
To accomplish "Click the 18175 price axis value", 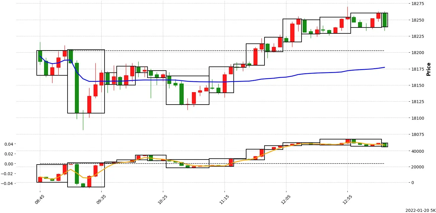I will [x=418, y=69].
